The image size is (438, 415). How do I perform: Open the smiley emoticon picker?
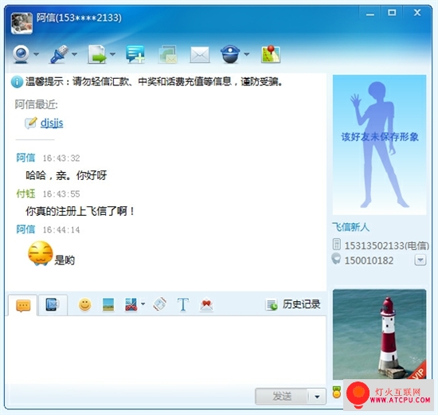(85, 304)
